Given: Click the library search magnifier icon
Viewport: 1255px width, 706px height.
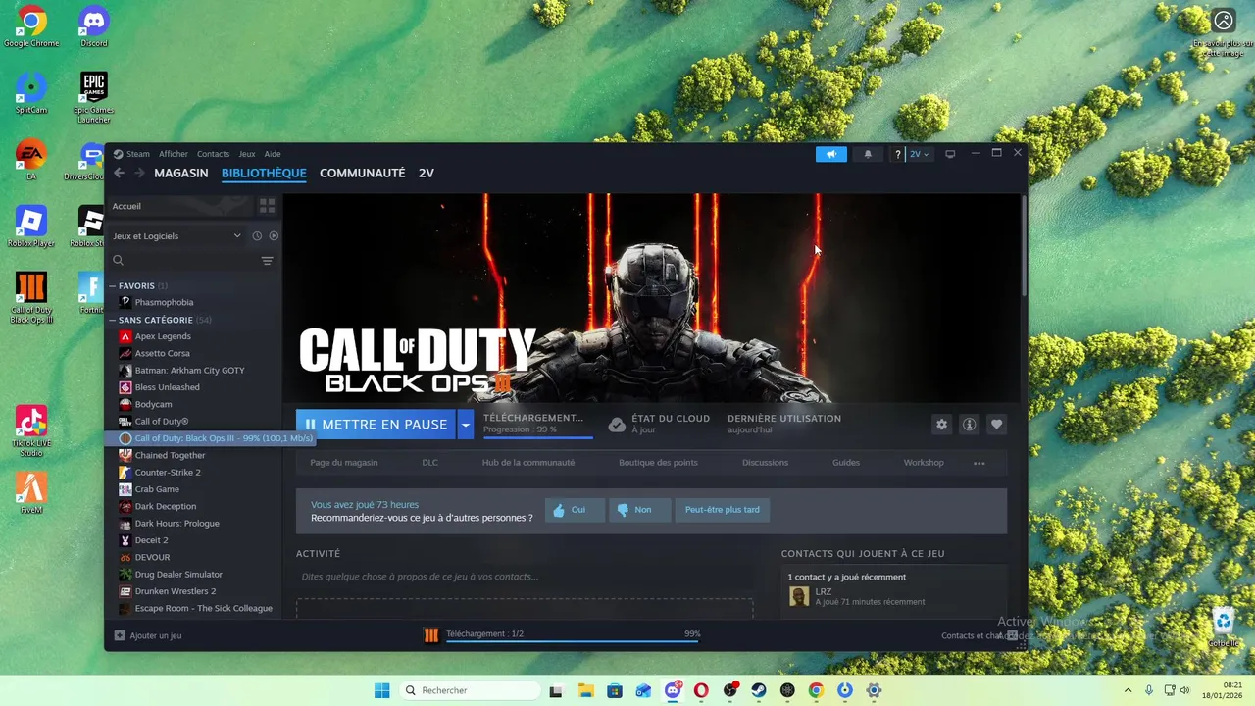Looking at the screenshot, I should tap(118, 261).
